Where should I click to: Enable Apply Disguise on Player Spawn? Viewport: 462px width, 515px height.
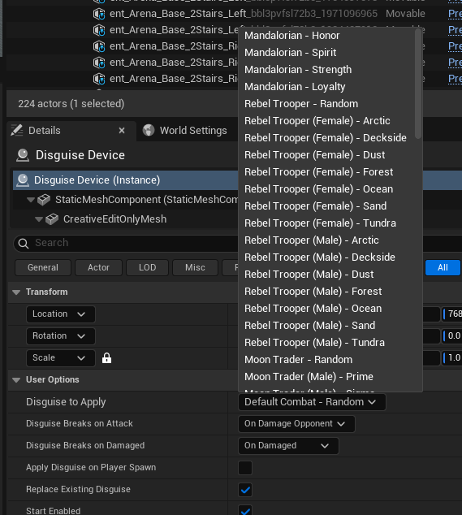click(x=245, y=468)
